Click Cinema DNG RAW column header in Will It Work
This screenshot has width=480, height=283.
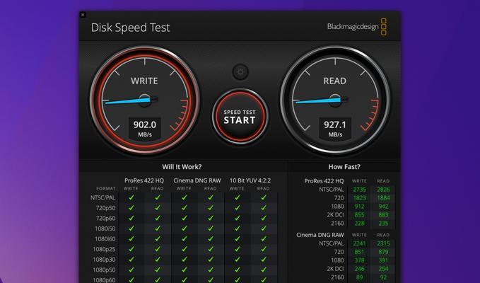coord(197,180)
